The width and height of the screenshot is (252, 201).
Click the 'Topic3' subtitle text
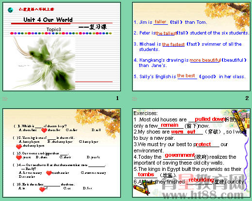click(x=54, y=30)
